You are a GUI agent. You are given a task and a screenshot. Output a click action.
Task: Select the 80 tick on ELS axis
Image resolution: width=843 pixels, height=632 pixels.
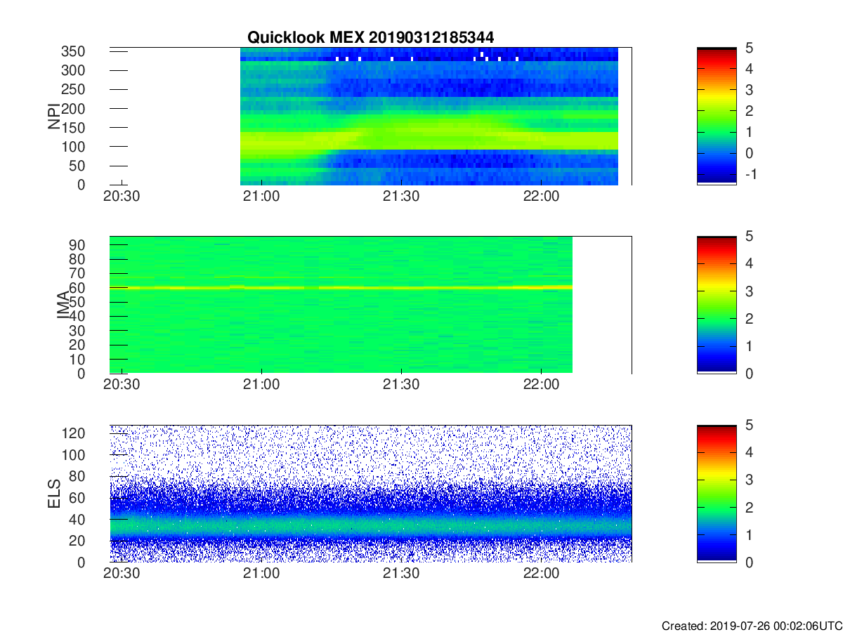(77, 476)
